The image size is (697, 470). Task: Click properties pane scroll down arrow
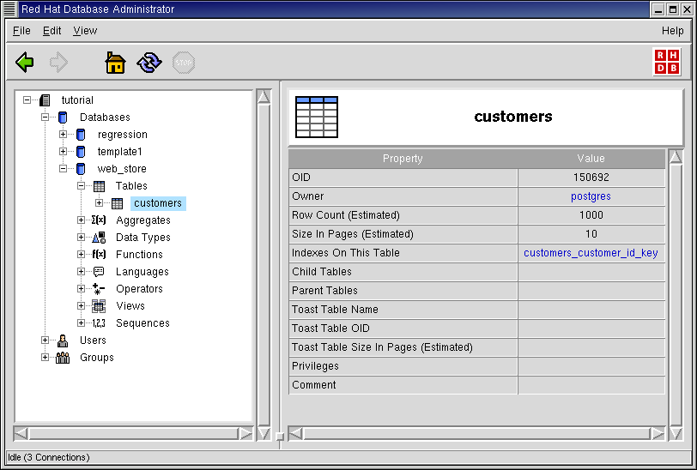(x=676, y=434)
